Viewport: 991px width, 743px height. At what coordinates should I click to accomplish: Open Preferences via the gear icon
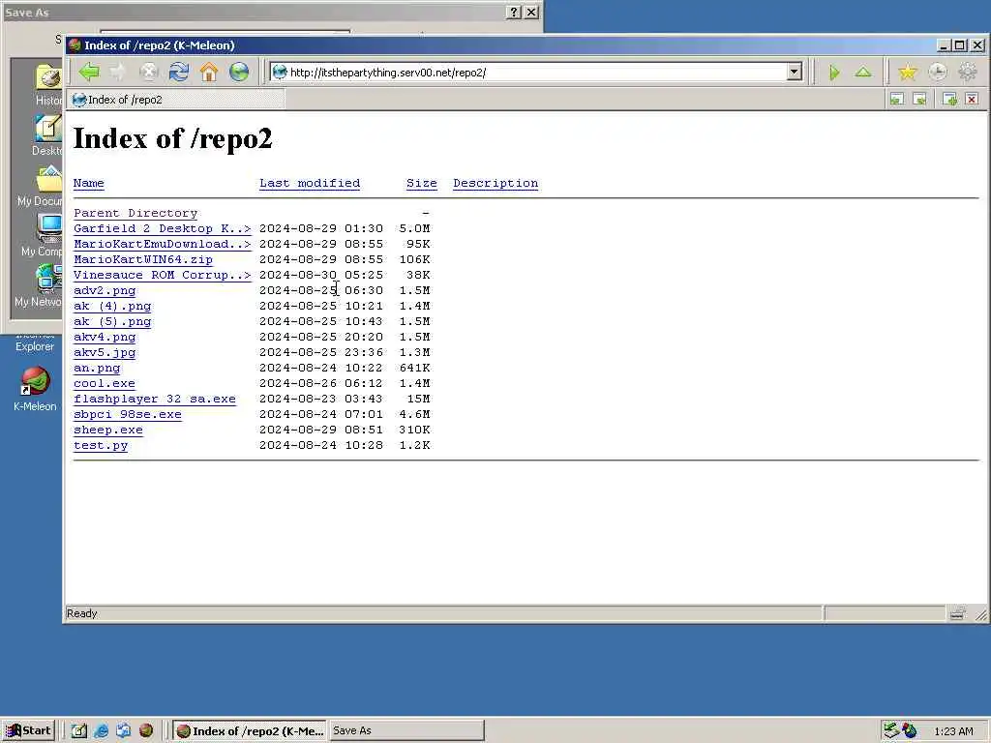[x=968, y=72]
